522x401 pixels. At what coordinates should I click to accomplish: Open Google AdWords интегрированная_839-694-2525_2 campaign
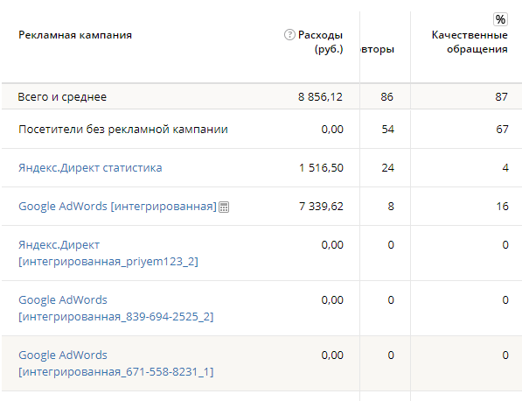click(x=115, y=308)
